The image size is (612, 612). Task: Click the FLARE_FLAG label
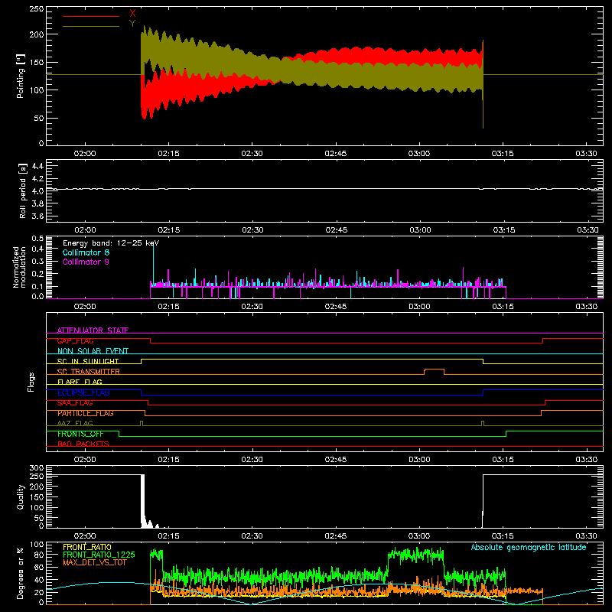tap(80, 382)
